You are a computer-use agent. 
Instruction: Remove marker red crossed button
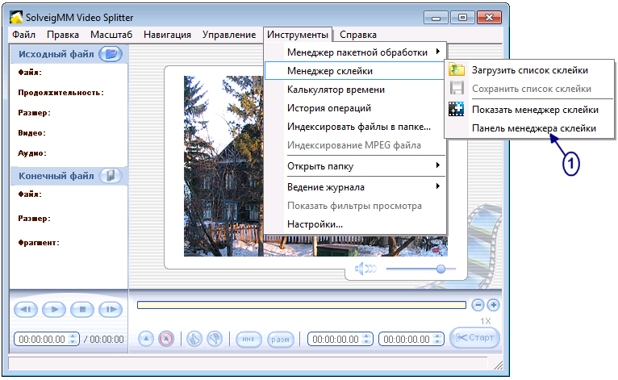(166, 339)
